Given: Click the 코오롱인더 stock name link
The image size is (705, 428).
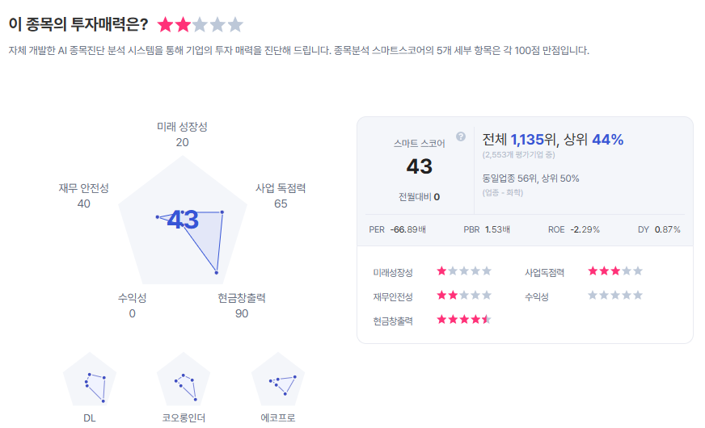Looking at the screenshot, I should (184, 418).
